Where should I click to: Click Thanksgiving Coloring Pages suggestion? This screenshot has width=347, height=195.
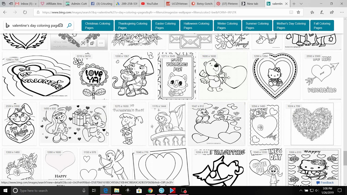(x=133, y=26)
